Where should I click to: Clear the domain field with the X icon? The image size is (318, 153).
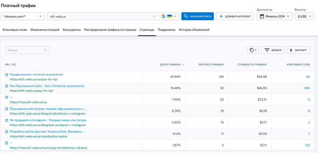pos(154,17)
